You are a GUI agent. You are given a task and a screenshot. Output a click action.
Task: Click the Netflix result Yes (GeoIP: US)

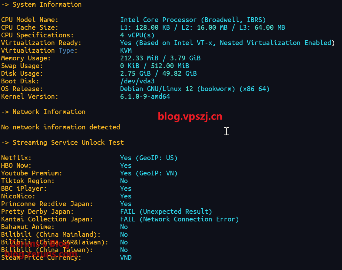point(148,158)
